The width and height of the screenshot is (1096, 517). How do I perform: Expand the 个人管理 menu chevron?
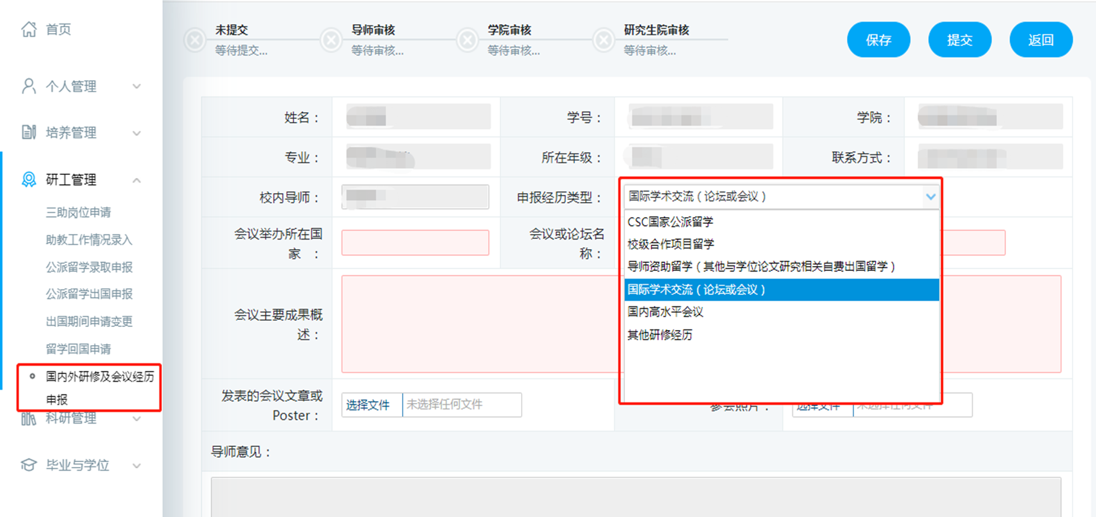(x=137, y=86)
